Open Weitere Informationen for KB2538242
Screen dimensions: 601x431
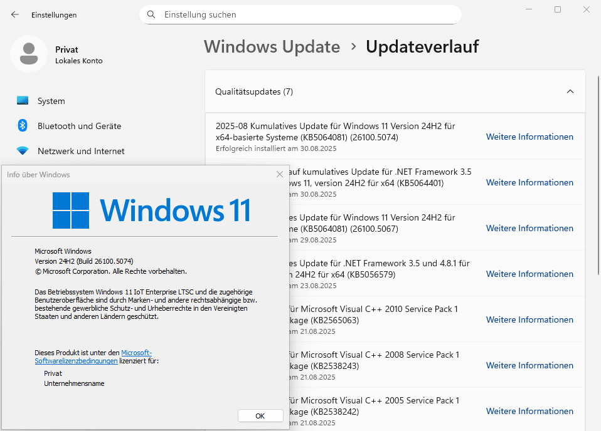point(529,411)
